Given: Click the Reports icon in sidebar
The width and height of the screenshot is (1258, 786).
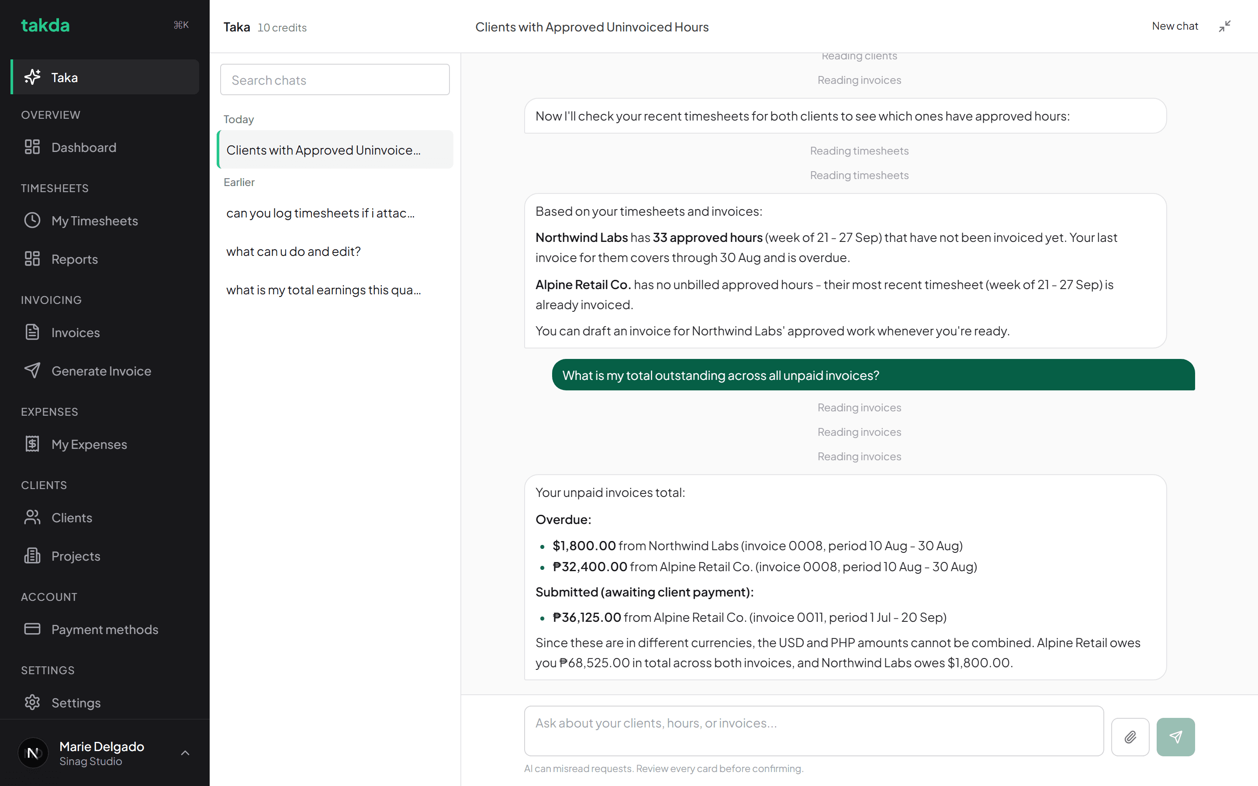Looking at the screenshot, I should pyautogui.click(x=32, y=259).
